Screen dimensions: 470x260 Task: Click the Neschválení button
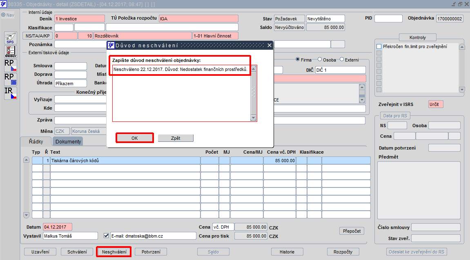(x=114, y=252)
